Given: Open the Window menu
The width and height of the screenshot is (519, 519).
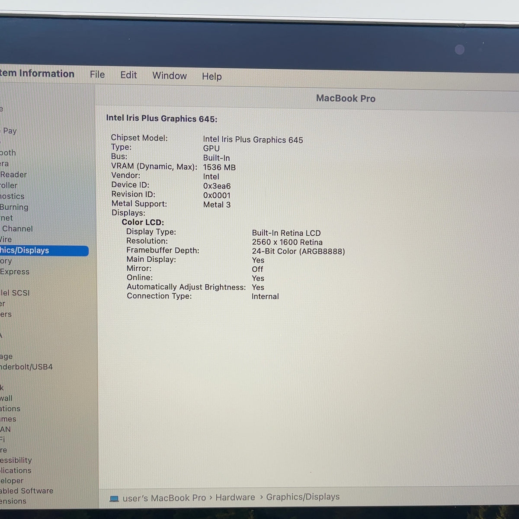Looking at the screenshot, I should point(170,76).
